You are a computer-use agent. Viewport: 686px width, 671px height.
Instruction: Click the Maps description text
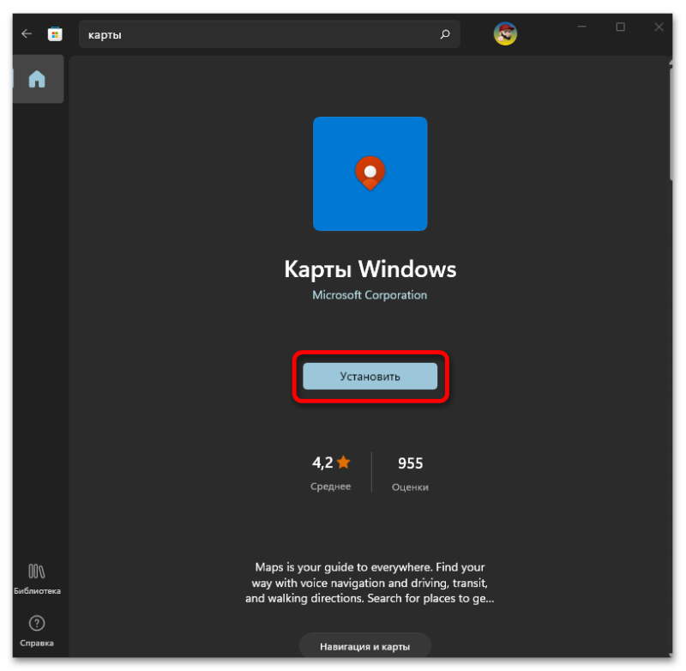(370, 583)
